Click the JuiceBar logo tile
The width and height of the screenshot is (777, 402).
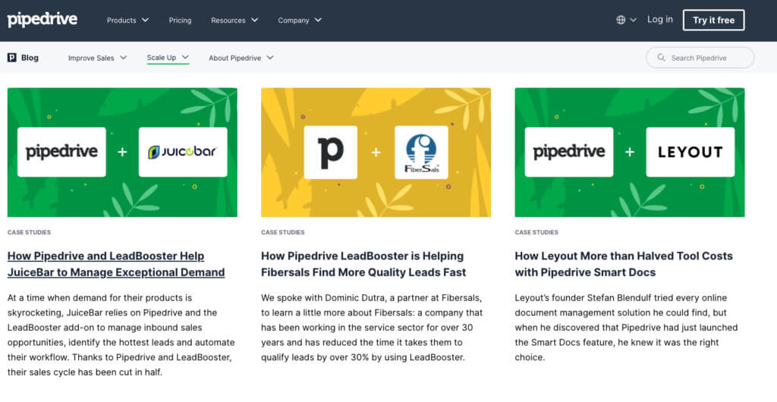pyautogui.click(x=183, y=152)
